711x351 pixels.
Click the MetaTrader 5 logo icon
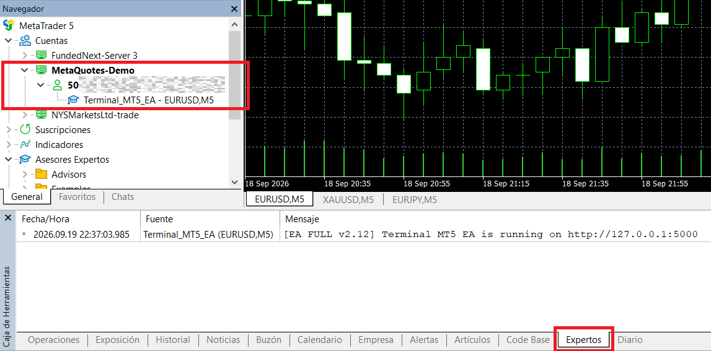pyautogui.click(x=8, y=25)
